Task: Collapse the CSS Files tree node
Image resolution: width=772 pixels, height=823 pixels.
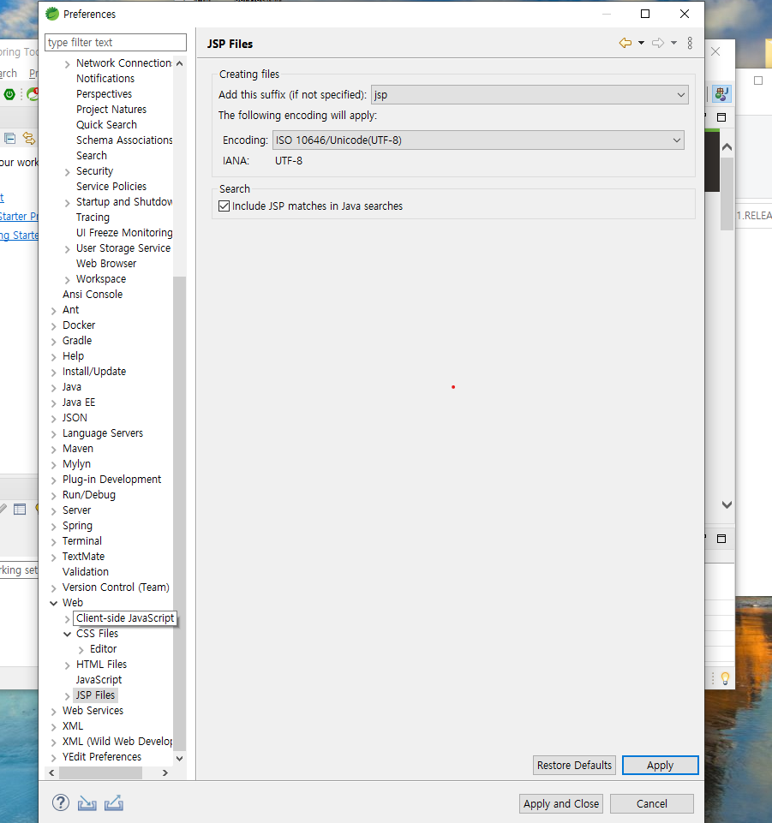Action: (67, 634)
